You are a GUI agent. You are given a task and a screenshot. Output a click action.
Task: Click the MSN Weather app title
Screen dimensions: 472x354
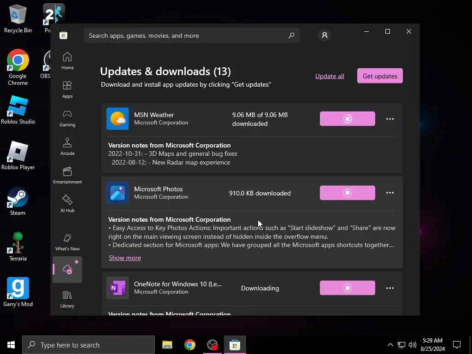tap(154, 115)
